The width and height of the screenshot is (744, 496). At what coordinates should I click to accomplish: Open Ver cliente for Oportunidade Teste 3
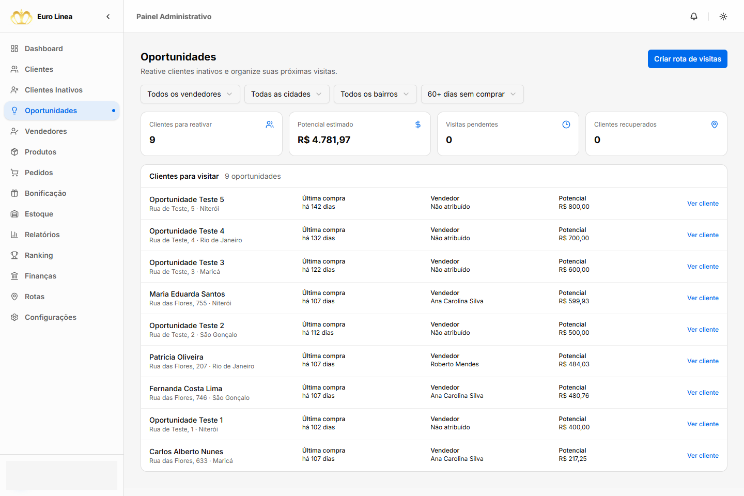(703, 267)
